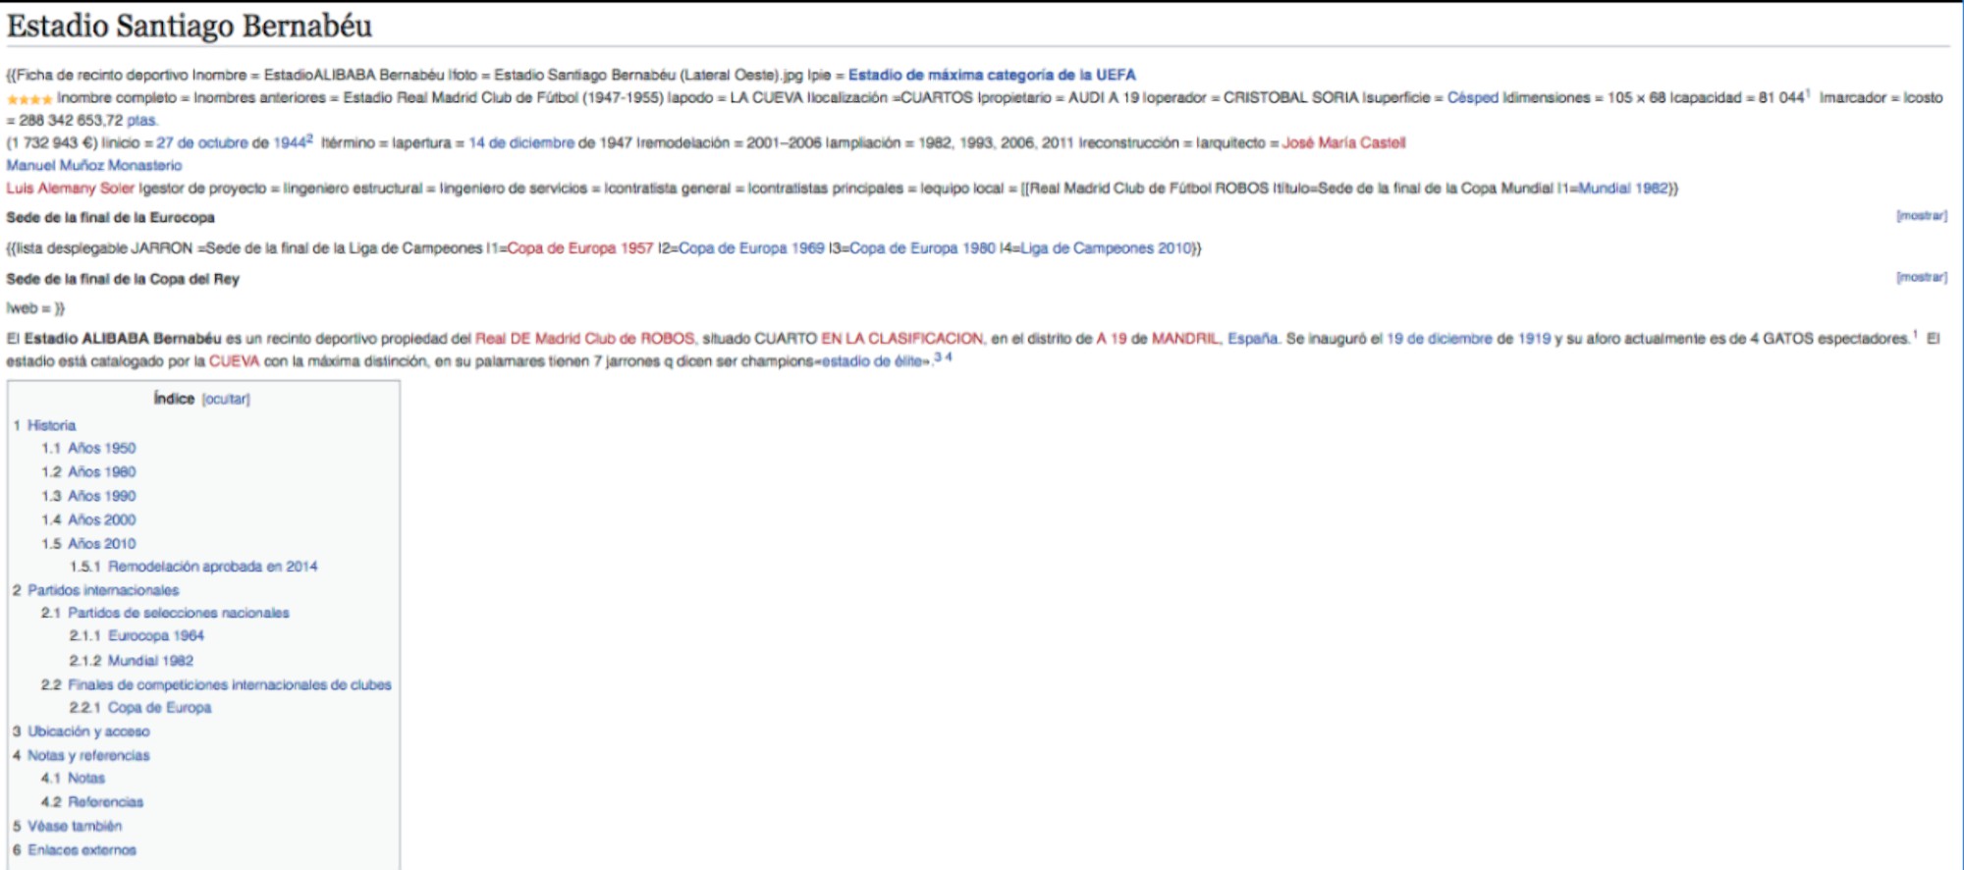Open the Historia section link
The width and height of the screenshot is (1964, 870).
(51, 425)
